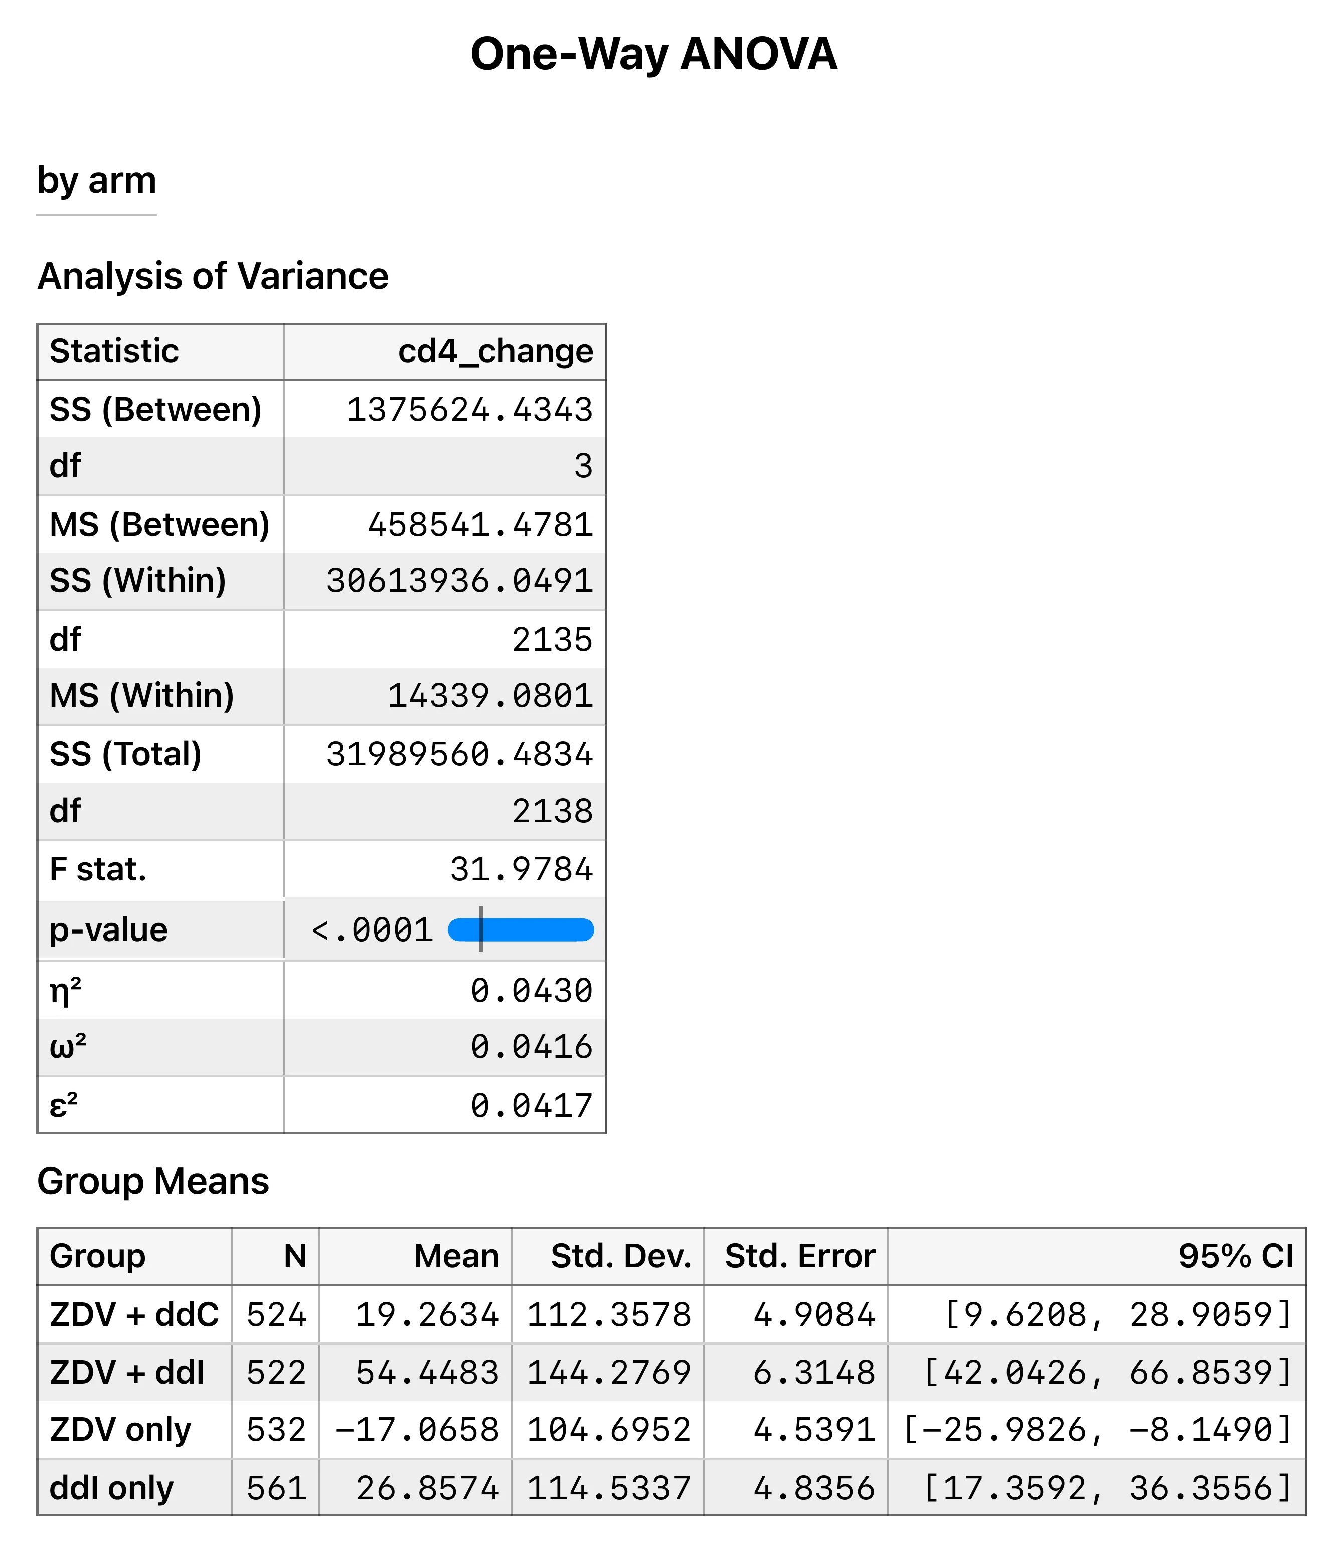The image size is (1343, 1552).
Task: Select the MS (Between) row label
Action: (159, 524)
